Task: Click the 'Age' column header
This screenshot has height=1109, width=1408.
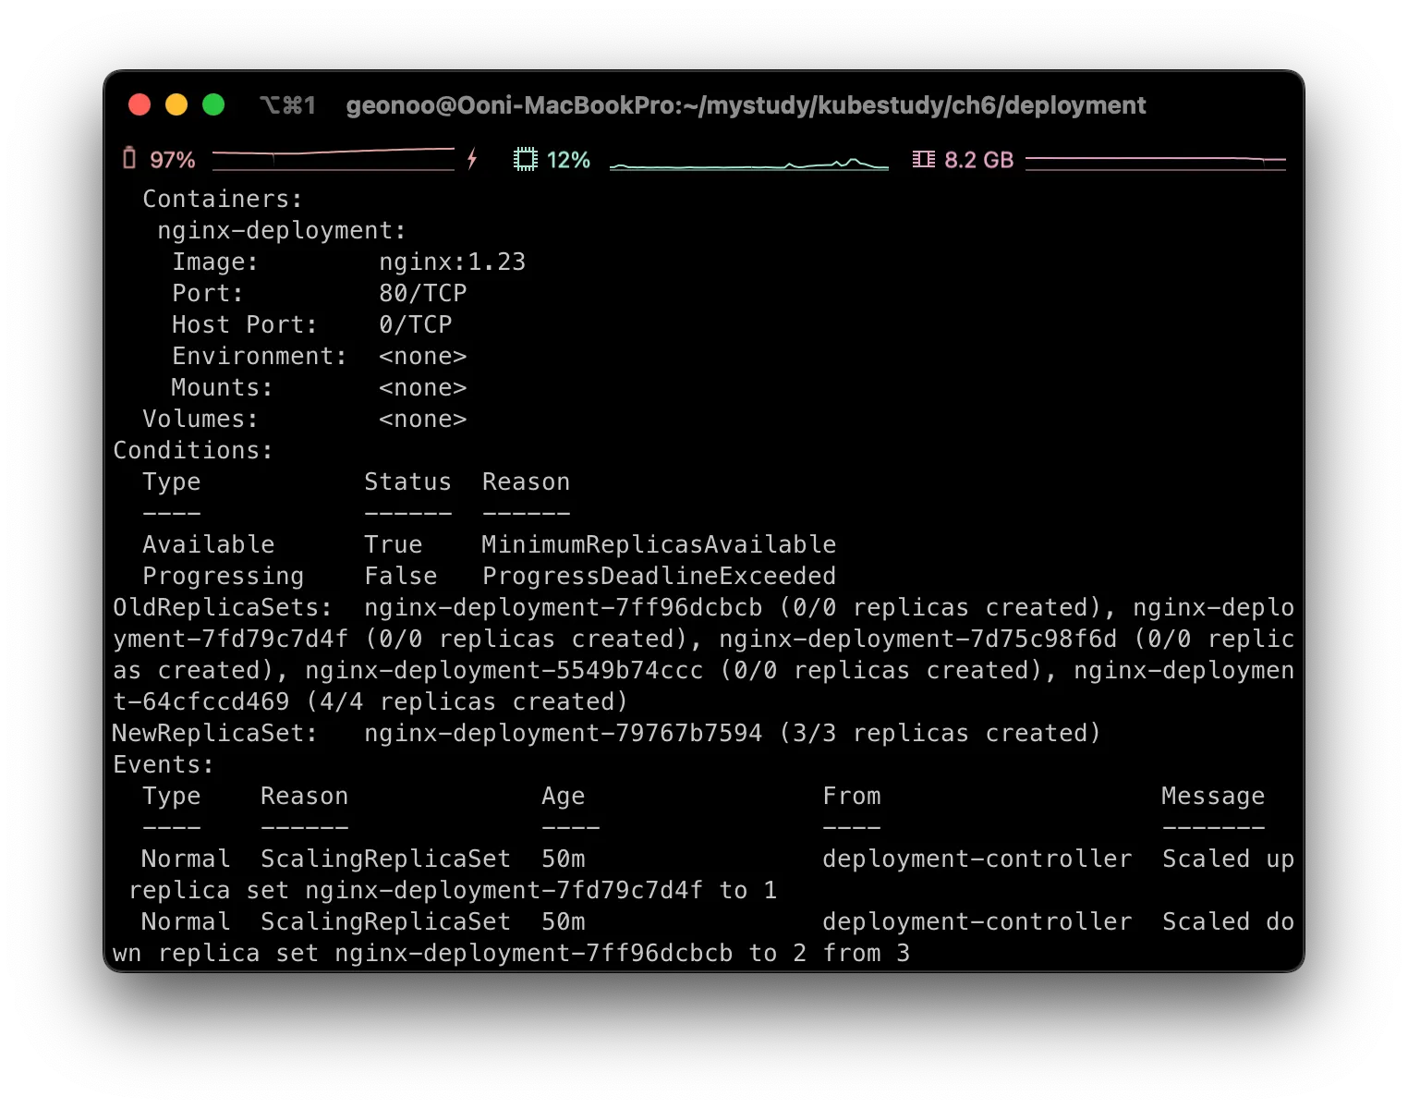Action: 563,796
